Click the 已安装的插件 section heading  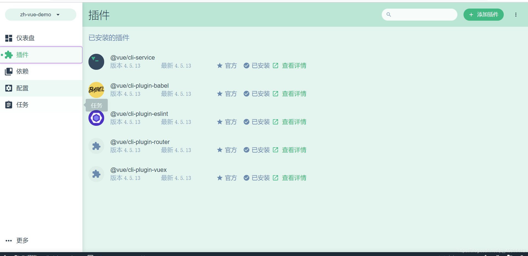click(109, 38)
